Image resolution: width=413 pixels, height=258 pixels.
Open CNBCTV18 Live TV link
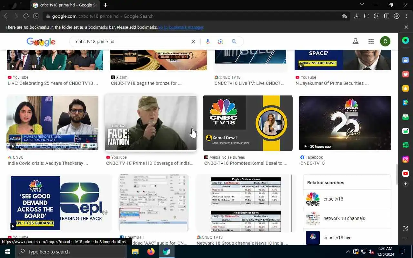click(x=249, y=83)
